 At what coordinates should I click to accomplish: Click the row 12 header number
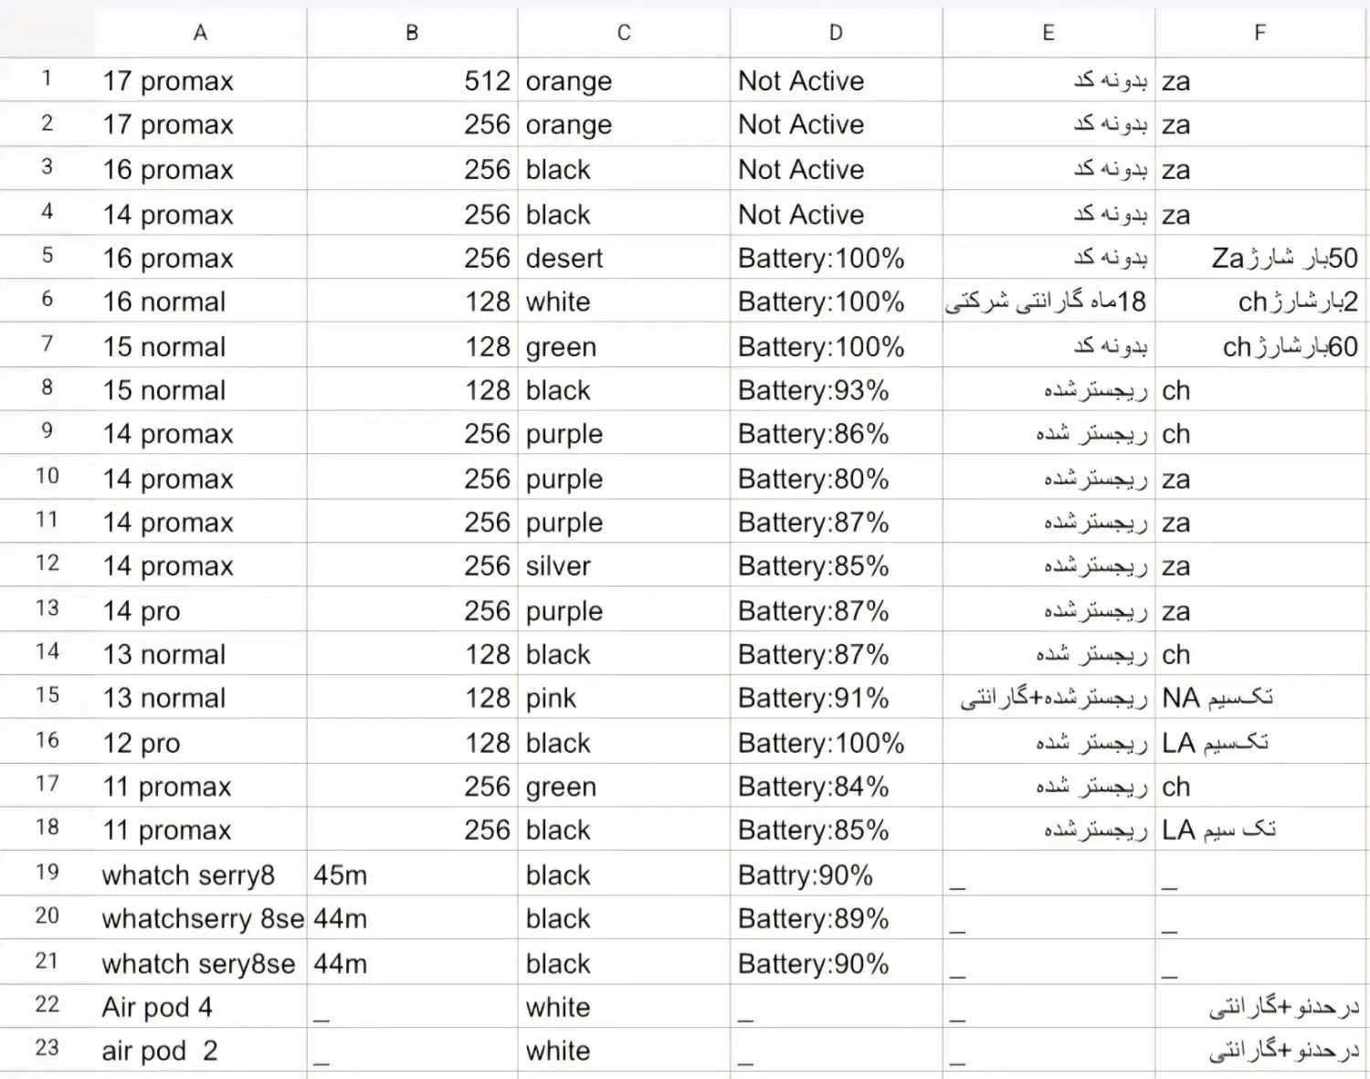(x=47, y=564)
